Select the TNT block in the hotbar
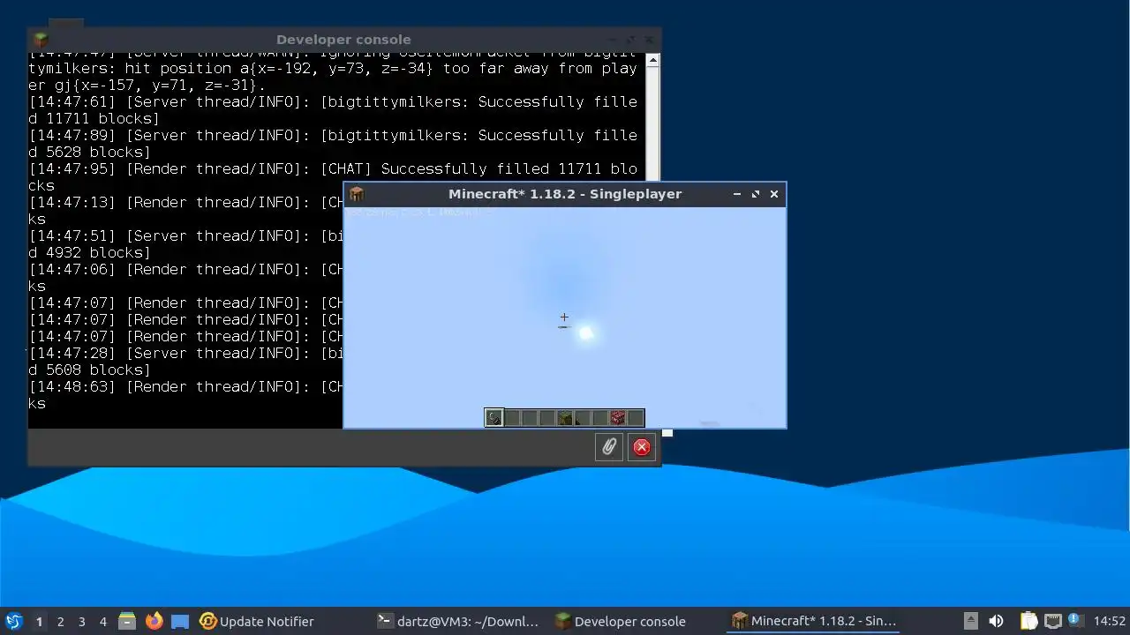The width and height of the screenshot is (1130, 635). coord(618,418)
